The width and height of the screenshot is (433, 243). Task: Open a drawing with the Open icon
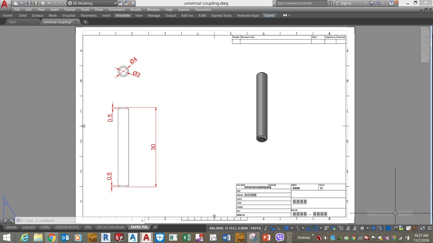22,3
